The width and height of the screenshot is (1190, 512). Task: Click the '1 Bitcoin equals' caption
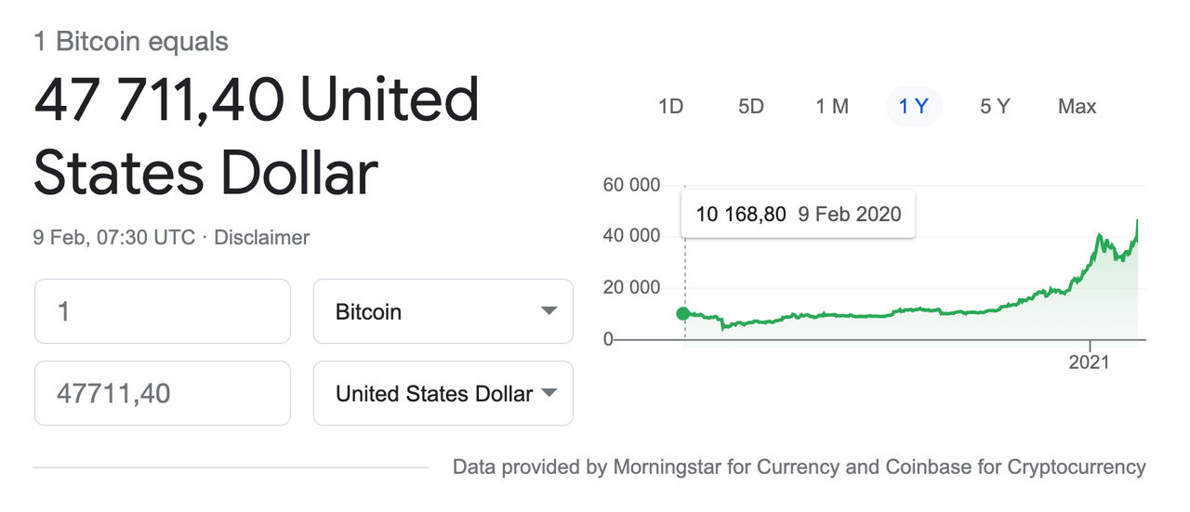(x=131, y=42)
